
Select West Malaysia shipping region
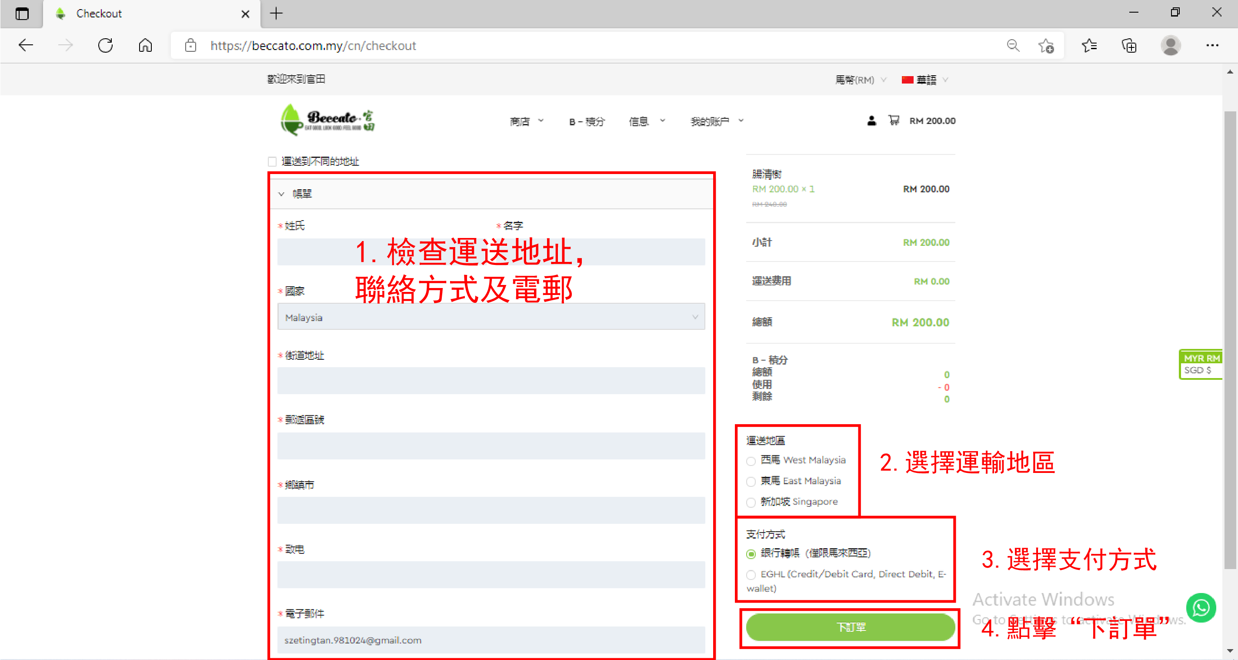tap(751, 461)
